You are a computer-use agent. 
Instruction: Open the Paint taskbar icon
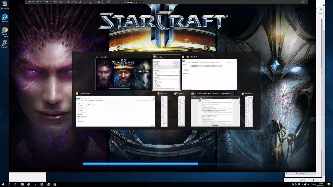(29, 184)
